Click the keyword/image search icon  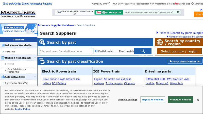pos(59,11)
